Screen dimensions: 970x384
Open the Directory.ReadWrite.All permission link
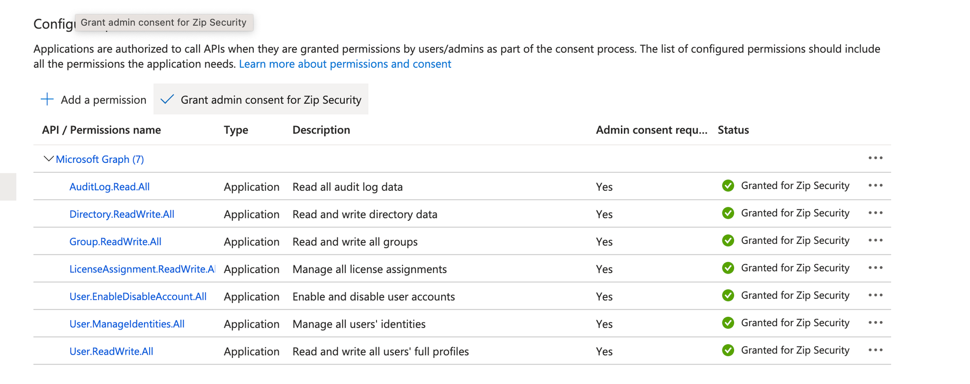point(122,214)
